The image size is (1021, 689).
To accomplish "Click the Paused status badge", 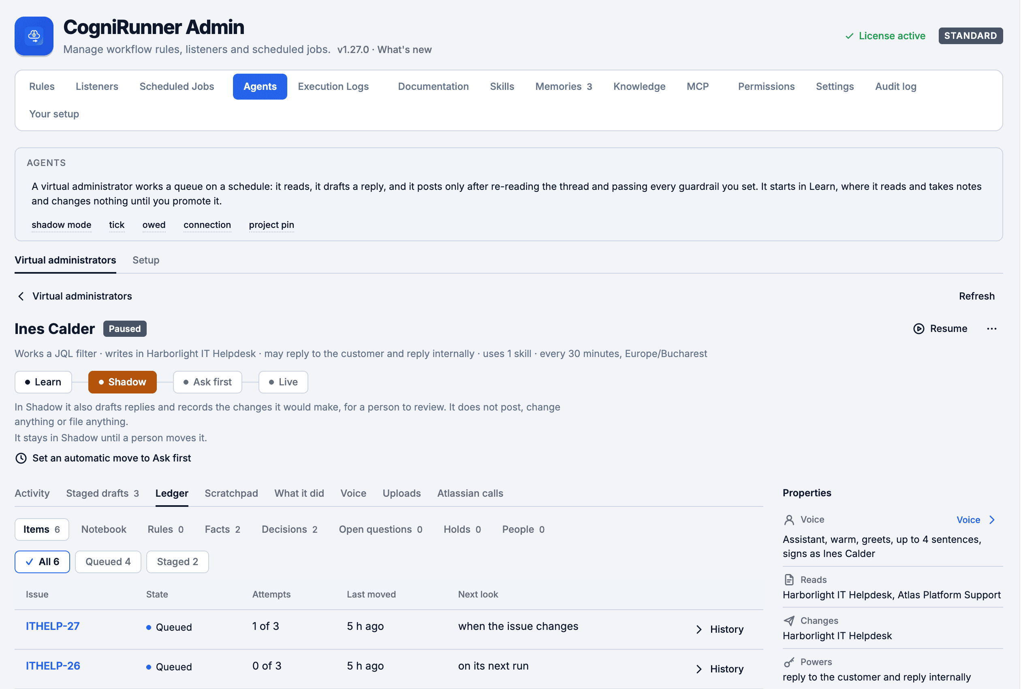I will point(125,329).
